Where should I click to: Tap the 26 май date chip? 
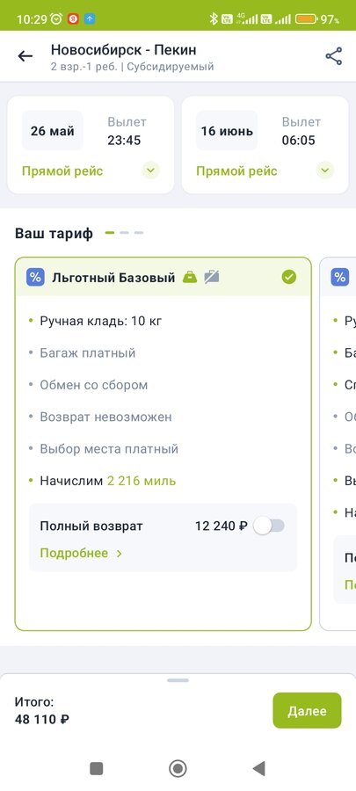point(53,131)
